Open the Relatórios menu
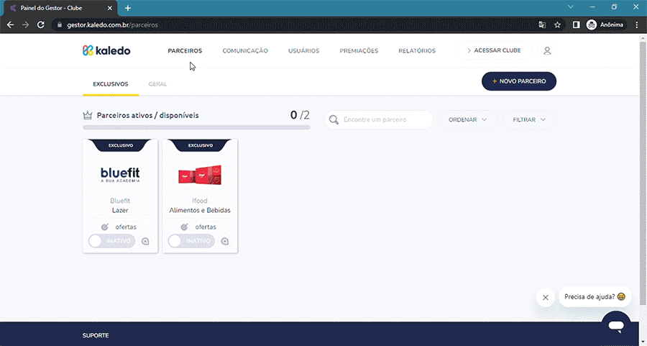Image resolution: width=647 pixels, height=346 pixels. [417, 51]
